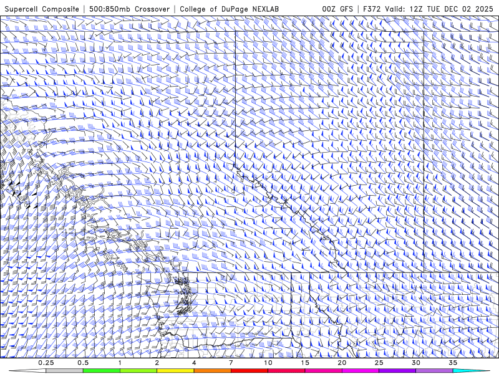Select the bright green color bar segment

102,370
